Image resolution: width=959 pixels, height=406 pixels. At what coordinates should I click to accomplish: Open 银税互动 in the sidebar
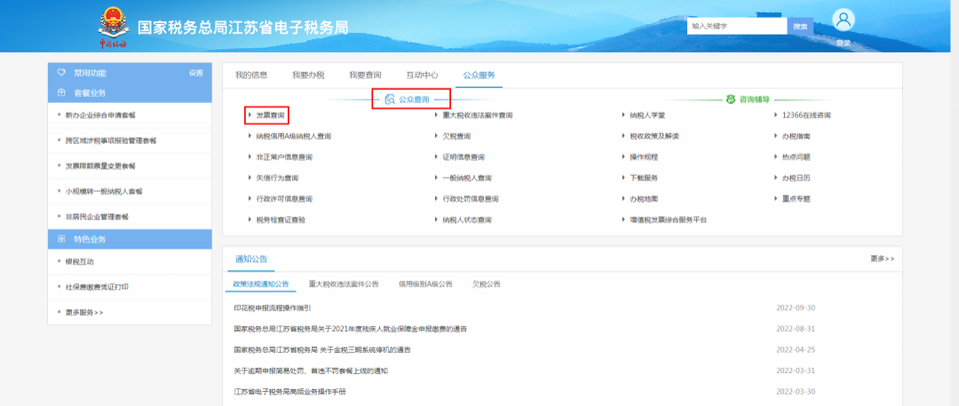(x=80, y=261)
